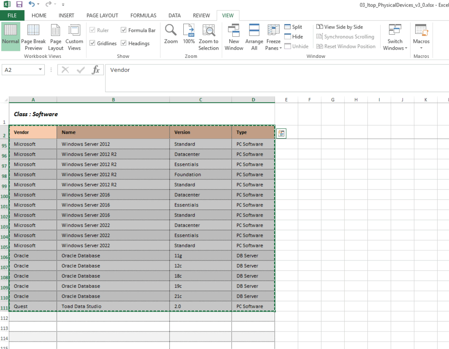Open the FORMULAS ribbon tab
This screenshot has width=449, height=349.
[143, 15]
